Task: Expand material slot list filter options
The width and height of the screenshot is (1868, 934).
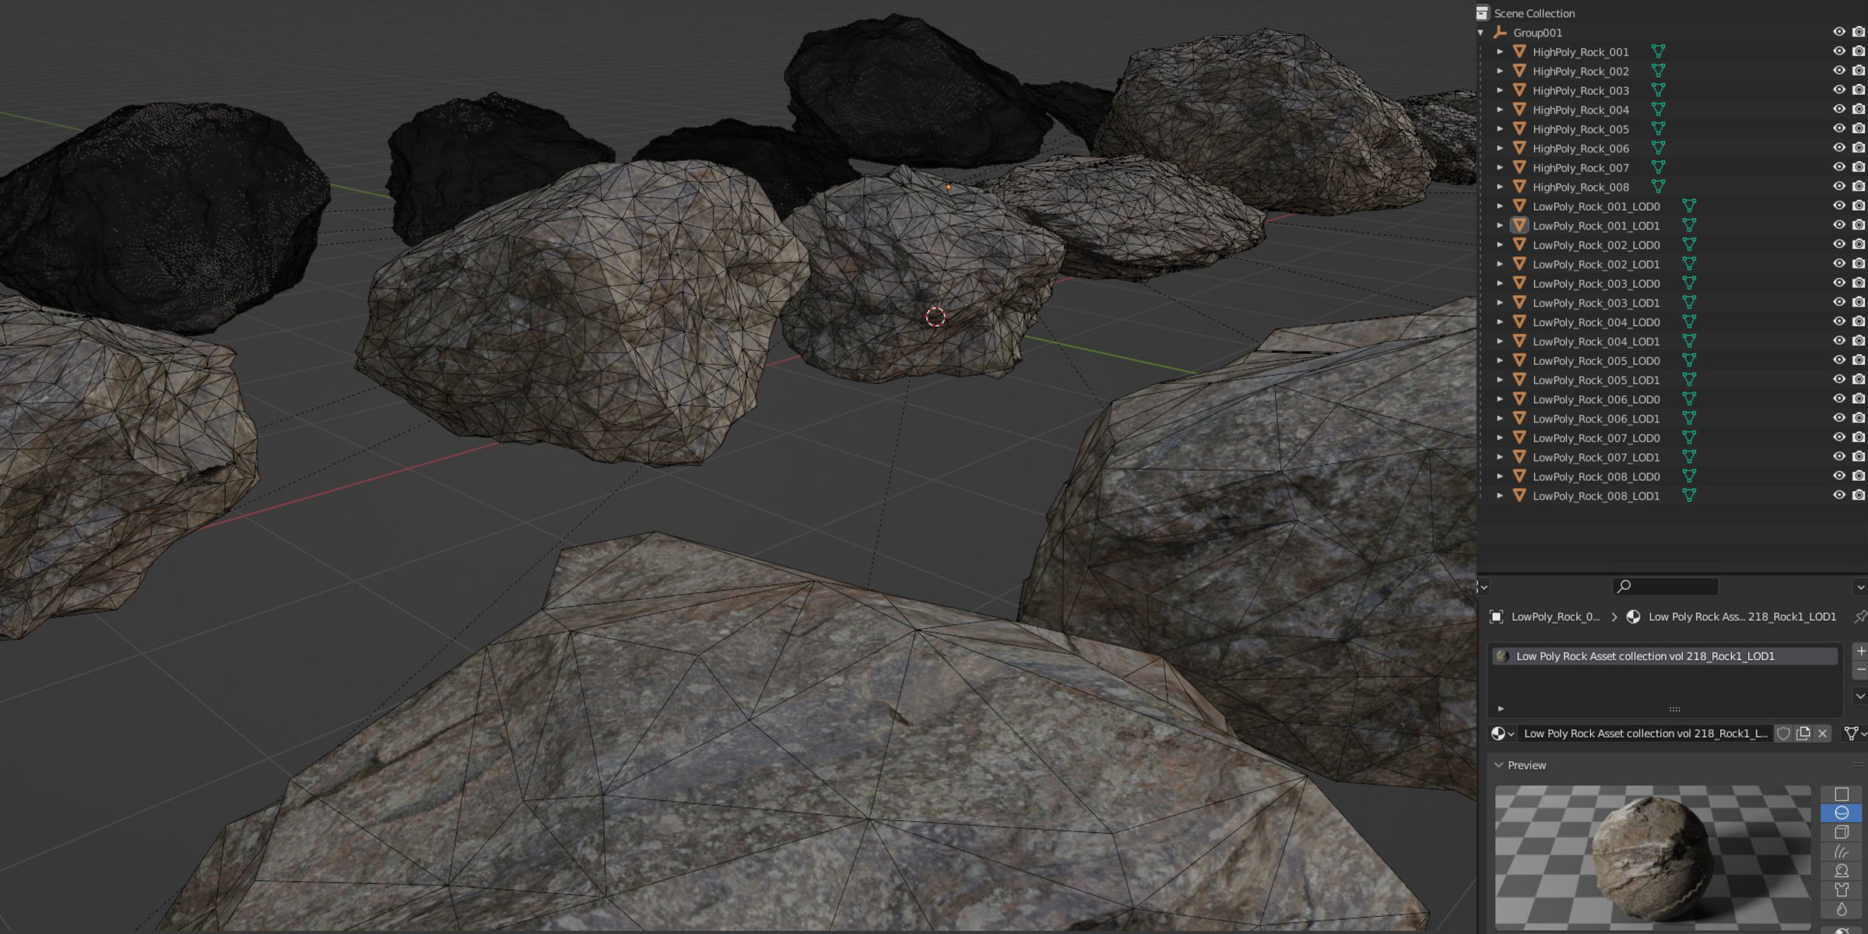Action: click(x=1501, y=709)
